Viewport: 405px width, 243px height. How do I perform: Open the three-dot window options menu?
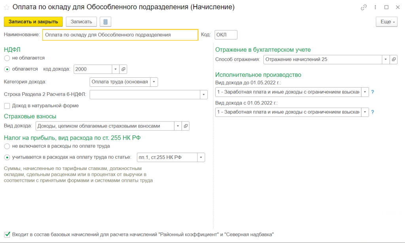pyautogui.click(x=375, y=7)
